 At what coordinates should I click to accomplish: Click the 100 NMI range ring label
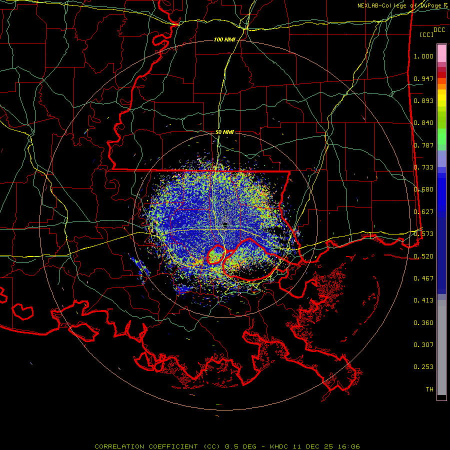pos(224,39)
